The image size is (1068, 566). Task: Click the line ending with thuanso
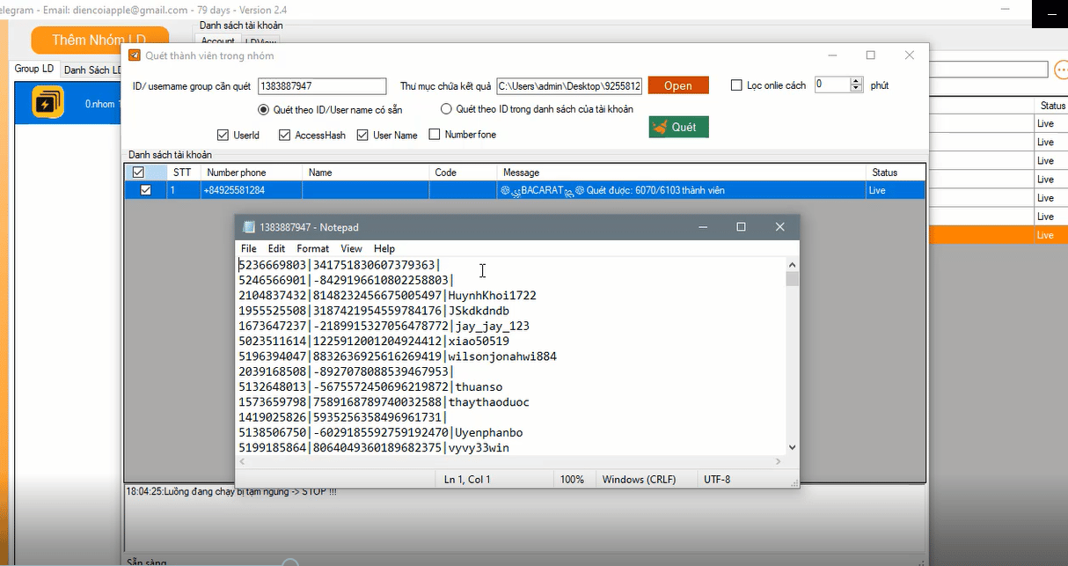click(x=370, y=386)
